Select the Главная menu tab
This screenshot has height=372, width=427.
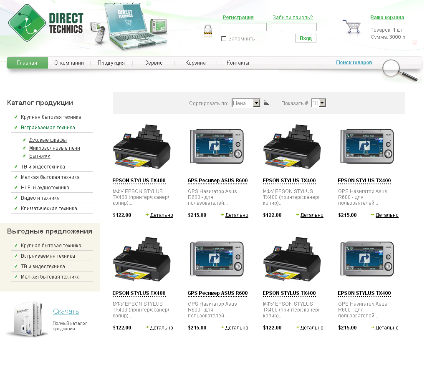(27, 63)
